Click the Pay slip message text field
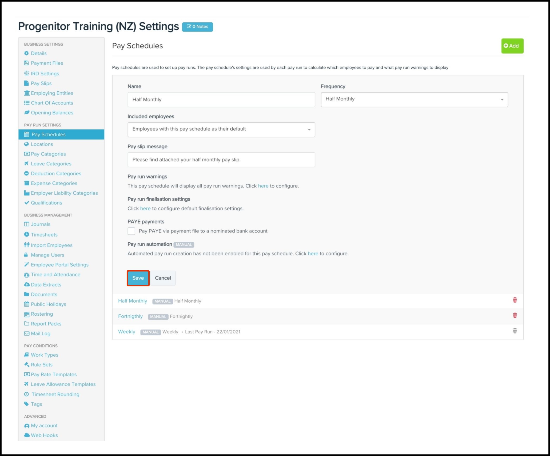The width and height of the screenshot is (550, 456). point(221,160)
